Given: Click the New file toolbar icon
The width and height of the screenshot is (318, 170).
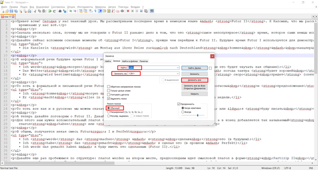Looking at the screenshot, I should click(x=3, y=11).
